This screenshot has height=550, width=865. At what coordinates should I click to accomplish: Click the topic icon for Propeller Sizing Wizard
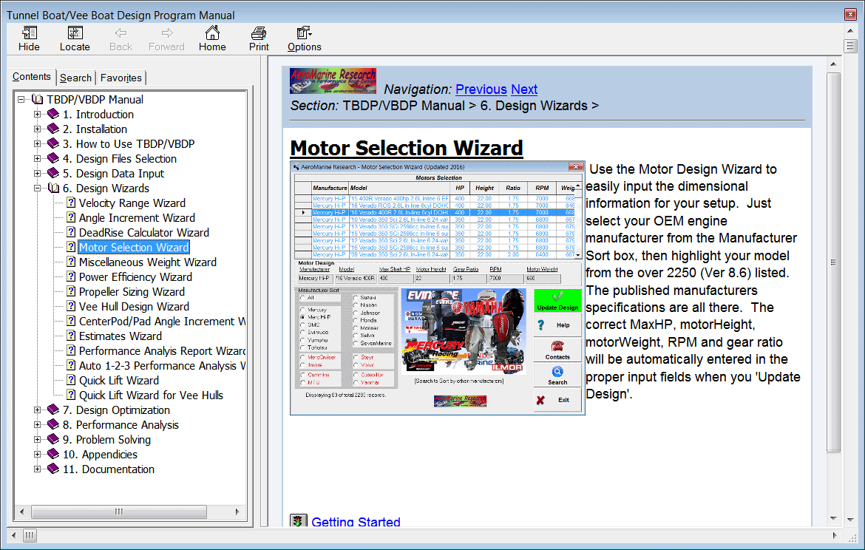pyautogui.click(x=71, y=292)
